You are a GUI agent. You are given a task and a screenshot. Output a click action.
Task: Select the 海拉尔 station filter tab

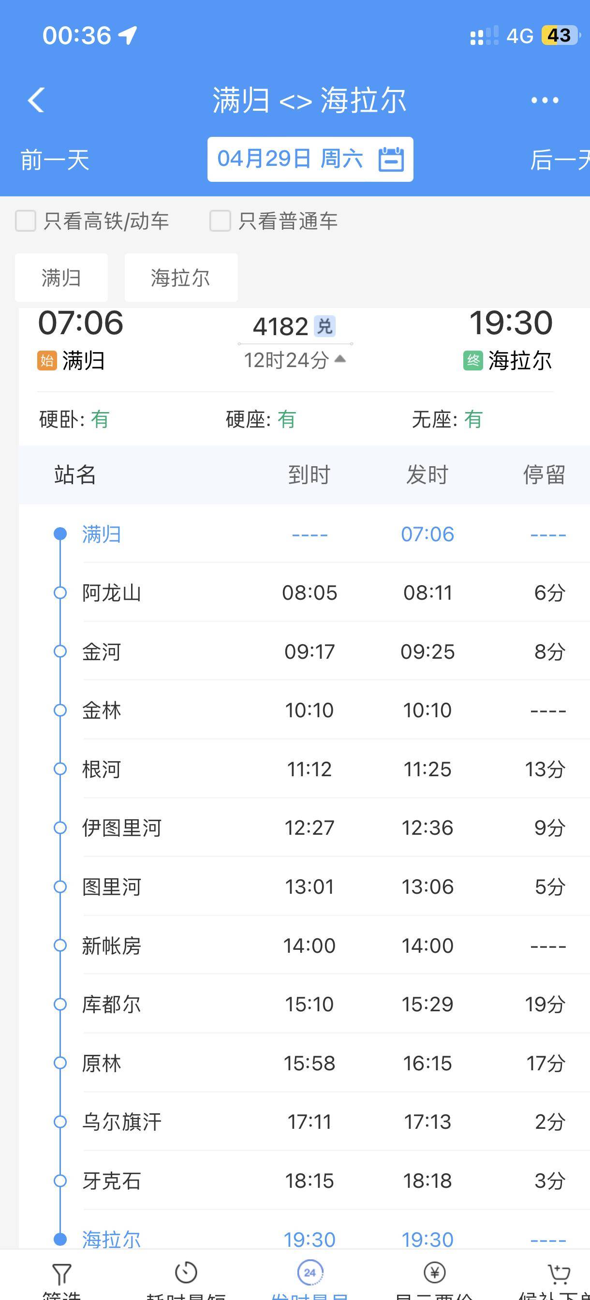pos(181,278)
